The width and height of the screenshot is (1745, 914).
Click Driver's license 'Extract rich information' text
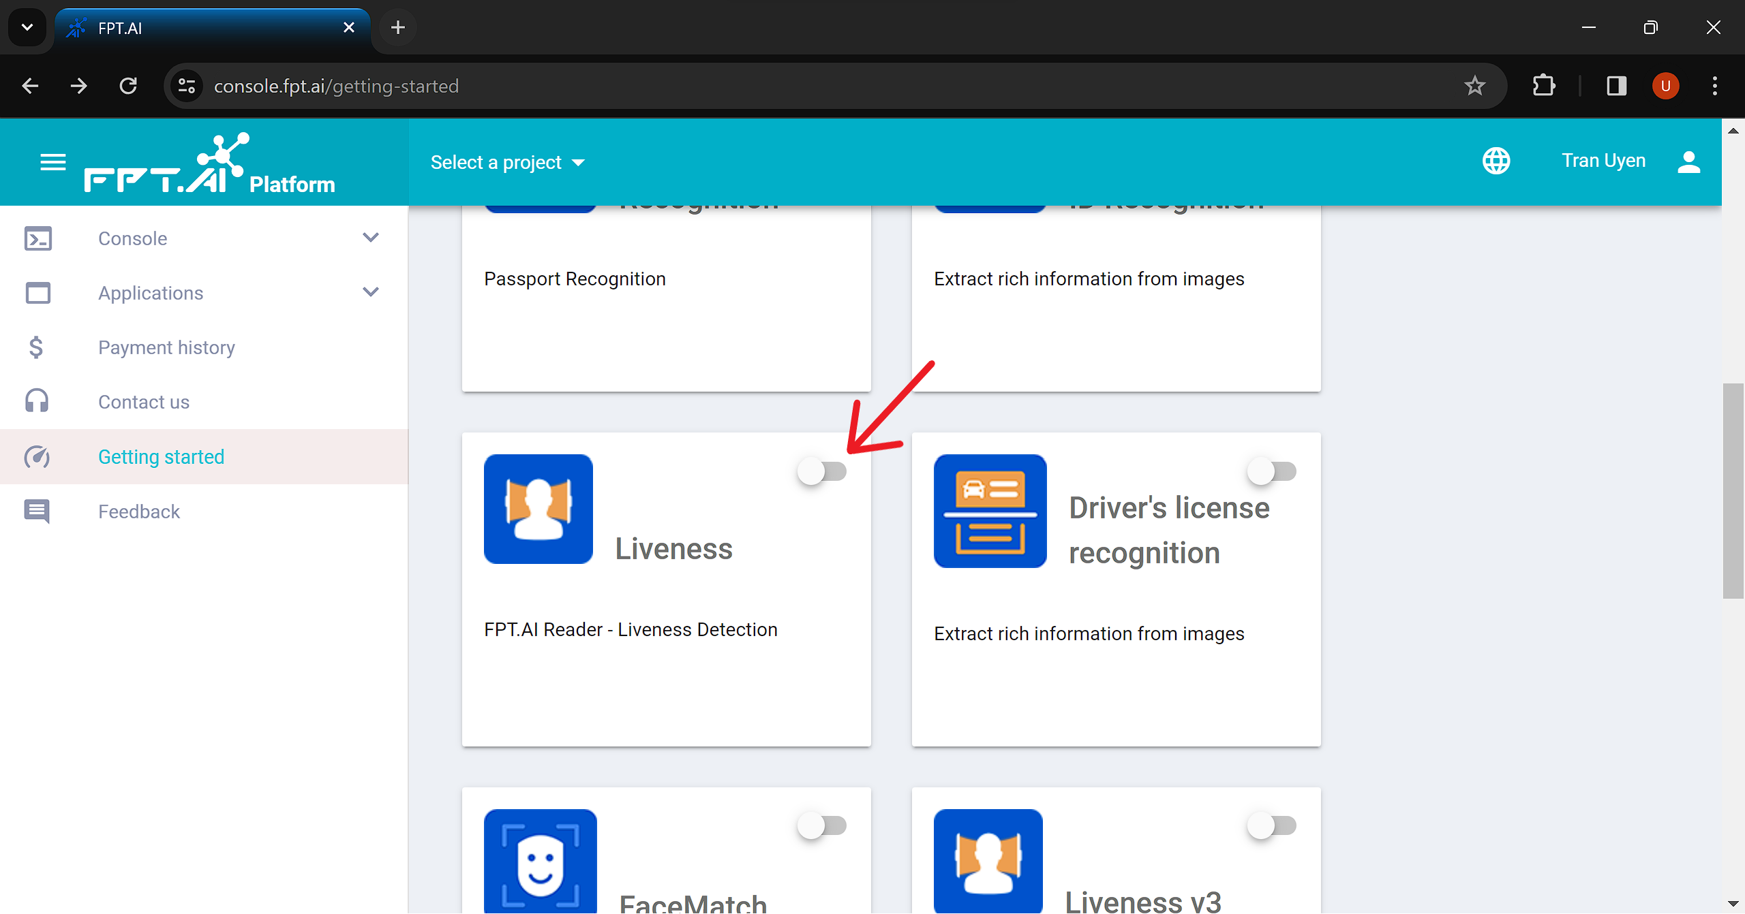1089,633
